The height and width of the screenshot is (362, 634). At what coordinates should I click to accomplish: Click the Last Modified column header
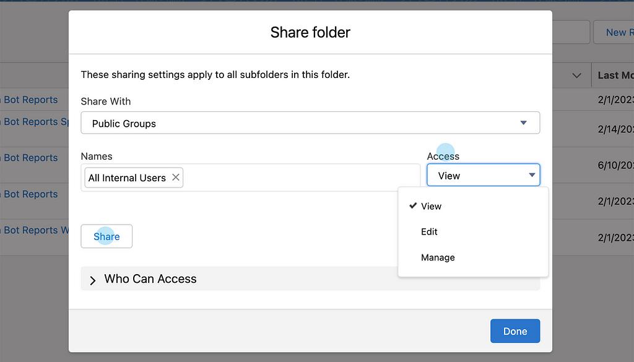pyautogui.click(x=615, y=75)
